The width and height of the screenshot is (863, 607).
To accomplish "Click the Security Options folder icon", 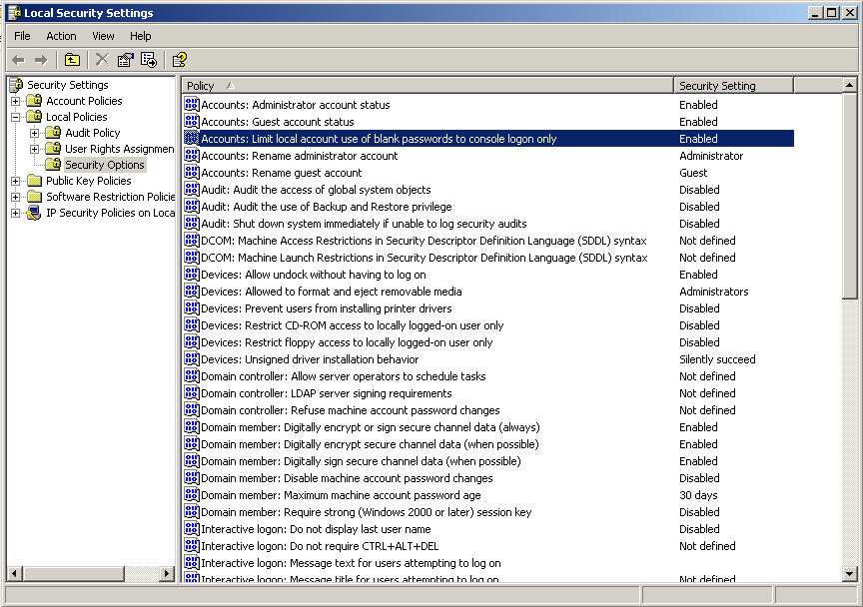I will point(53,165).
